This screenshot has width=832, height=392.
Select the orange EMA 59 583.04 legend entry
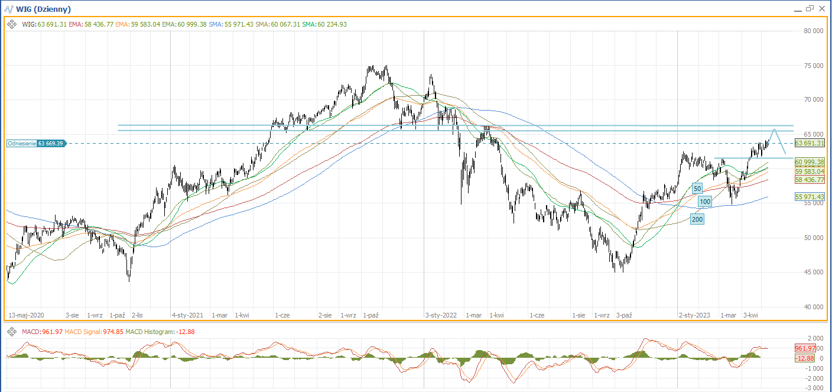click(138, 24)
